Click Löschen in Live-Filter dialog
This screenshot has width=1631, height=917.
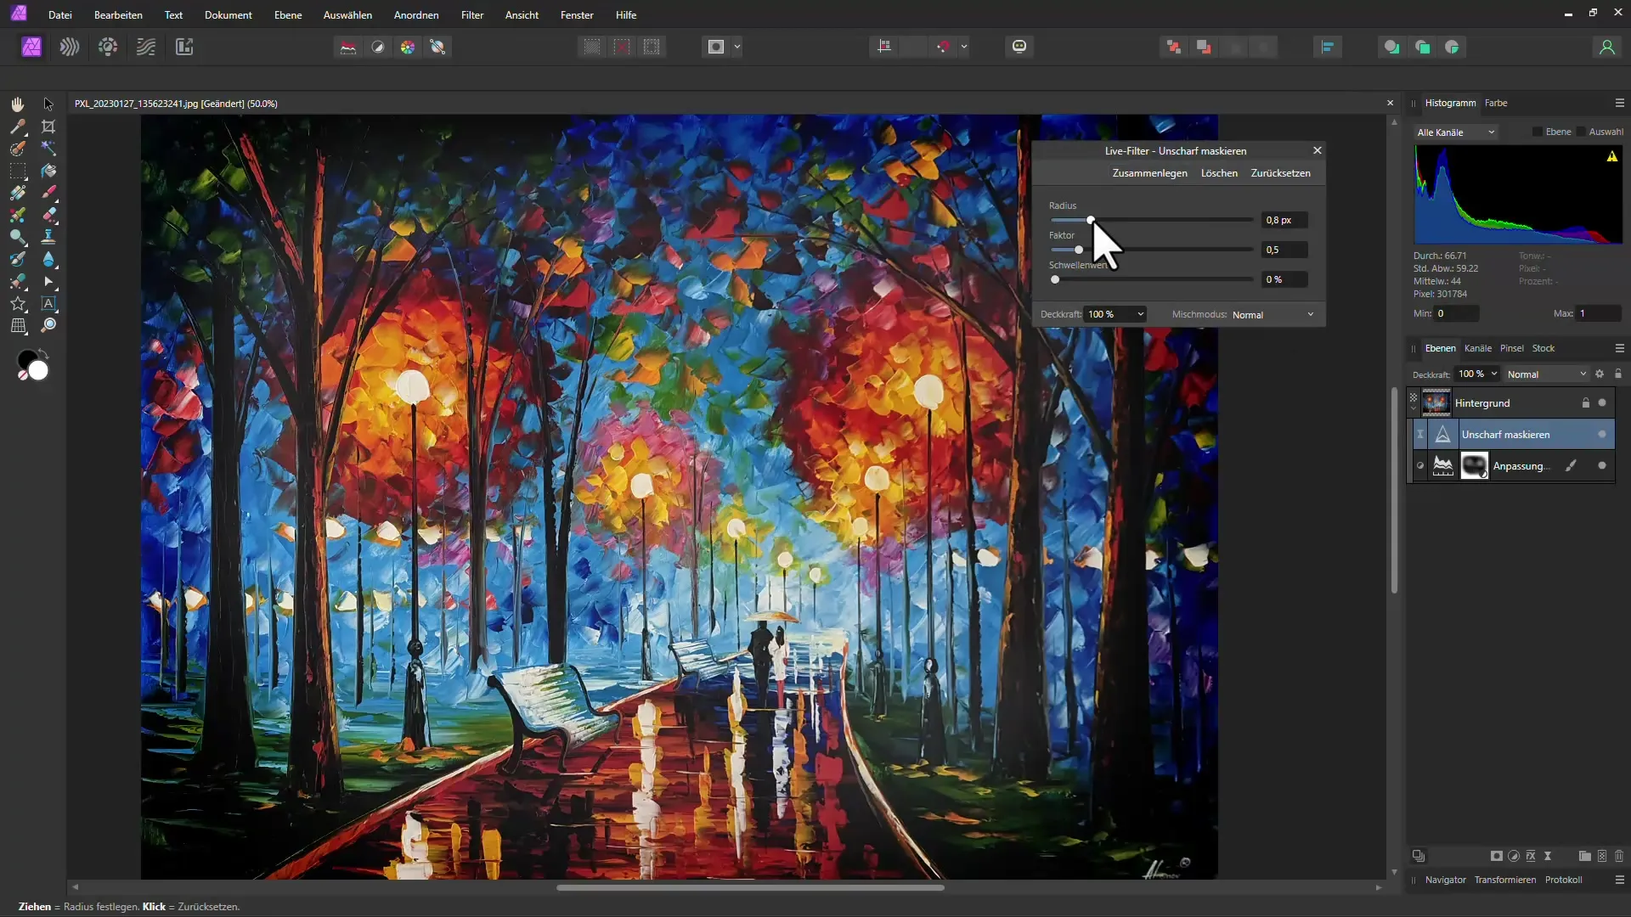coord(1219,173)
